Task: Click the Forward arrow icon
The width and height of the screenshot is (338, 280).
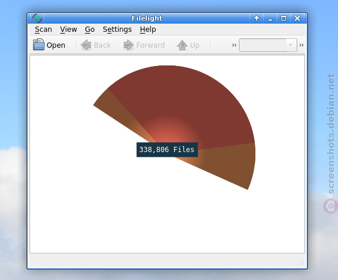Action: [129, 45]
